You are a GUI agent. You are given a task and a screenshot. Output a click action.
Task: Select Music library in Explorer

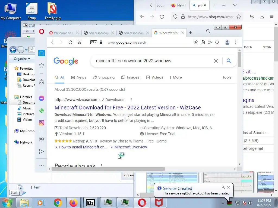click(24, 108)
